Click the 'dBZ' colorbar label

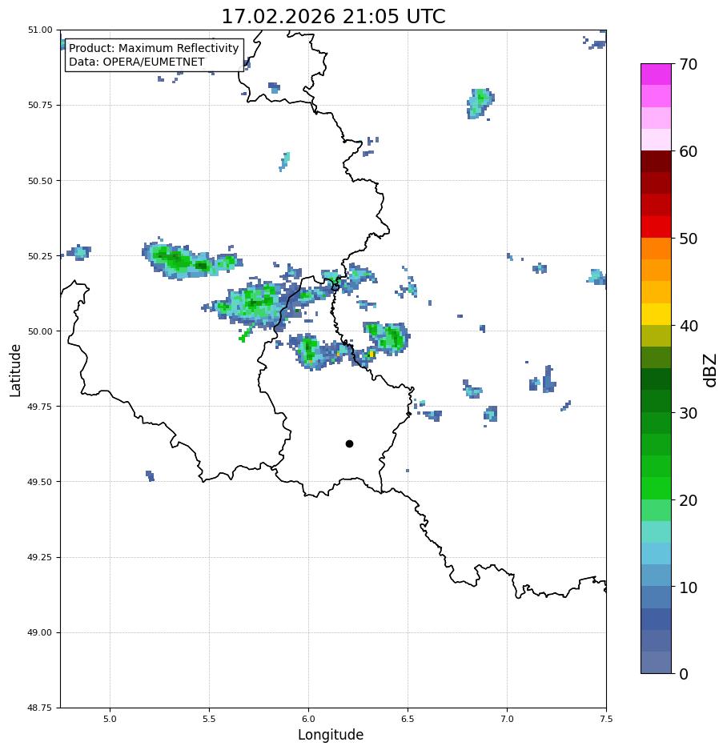711,371
